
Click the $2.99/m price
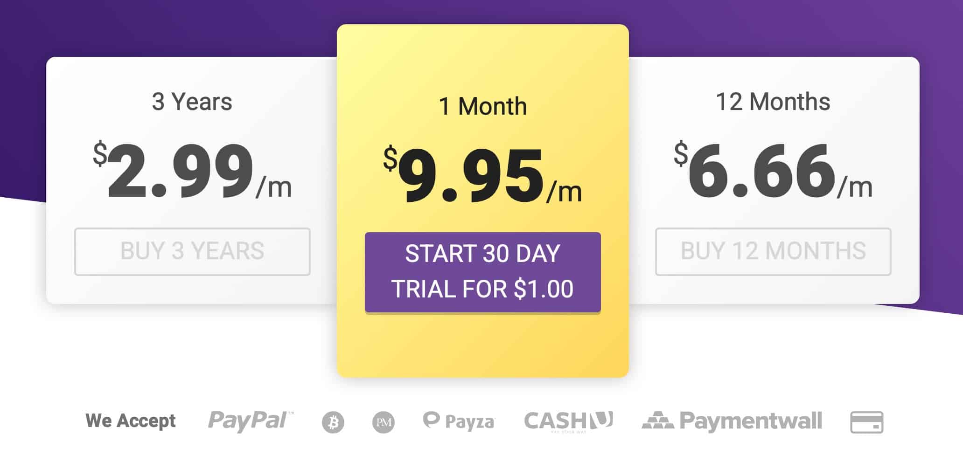click(x=192, y=171)
